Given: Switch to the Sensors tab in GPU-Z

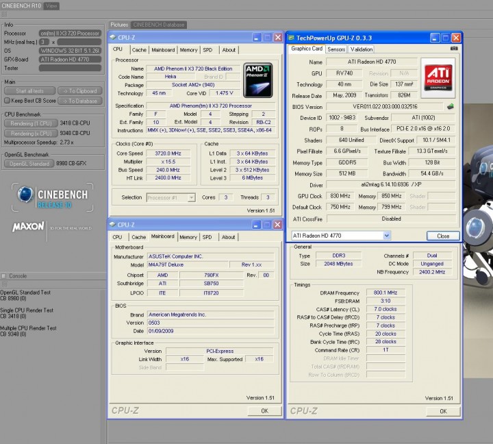Looking at the screenshot, I should point(336,49).
